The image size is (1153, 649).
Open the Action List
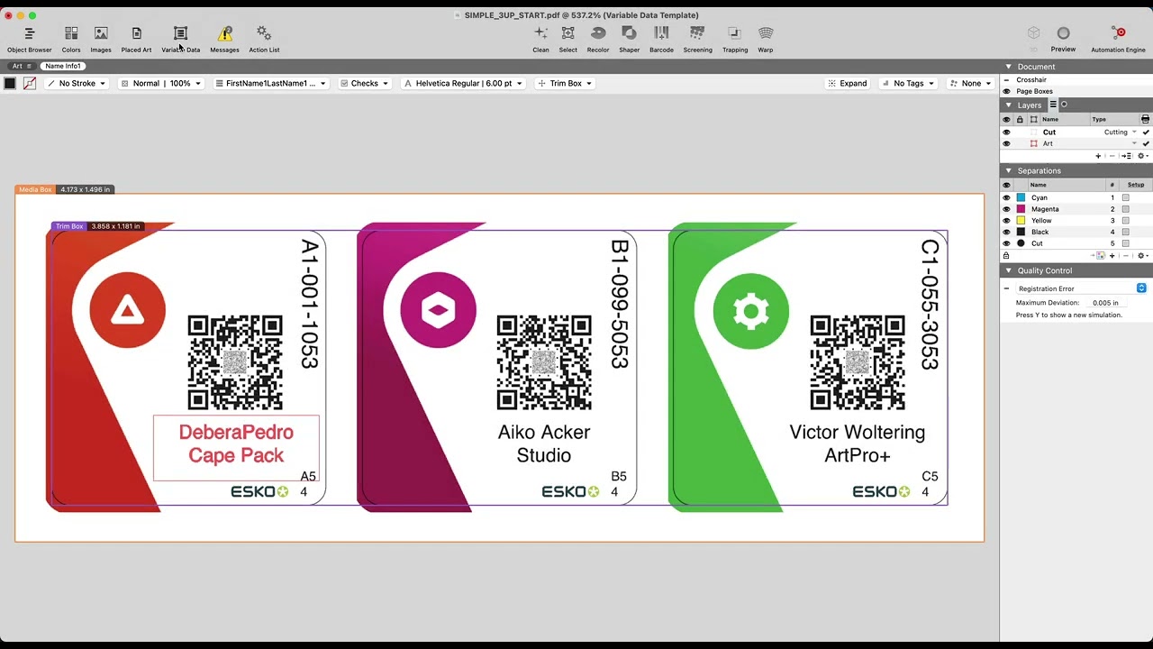coord(264,38)
